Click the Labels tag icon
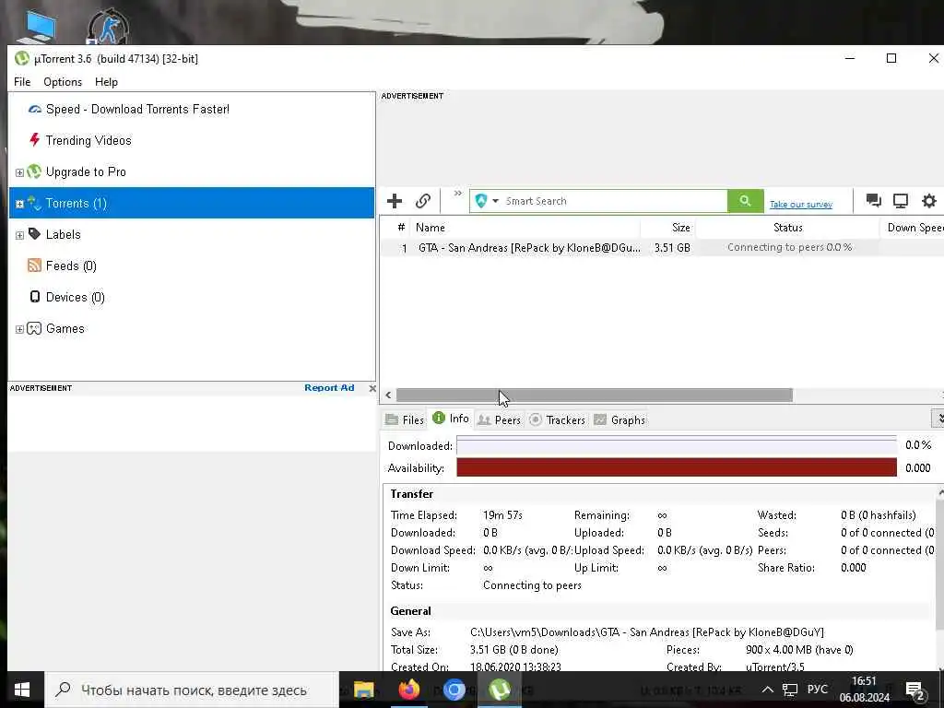 click(34, 233)
